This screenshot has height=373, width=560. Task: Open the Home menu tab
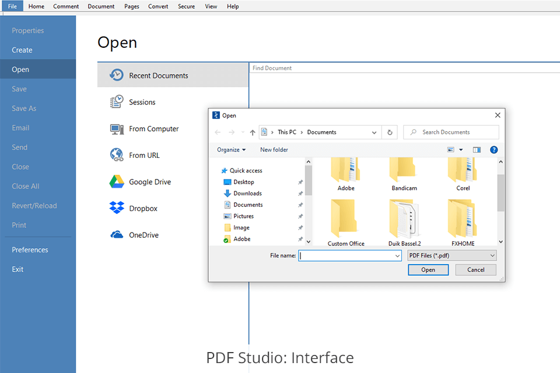point(36,6)
